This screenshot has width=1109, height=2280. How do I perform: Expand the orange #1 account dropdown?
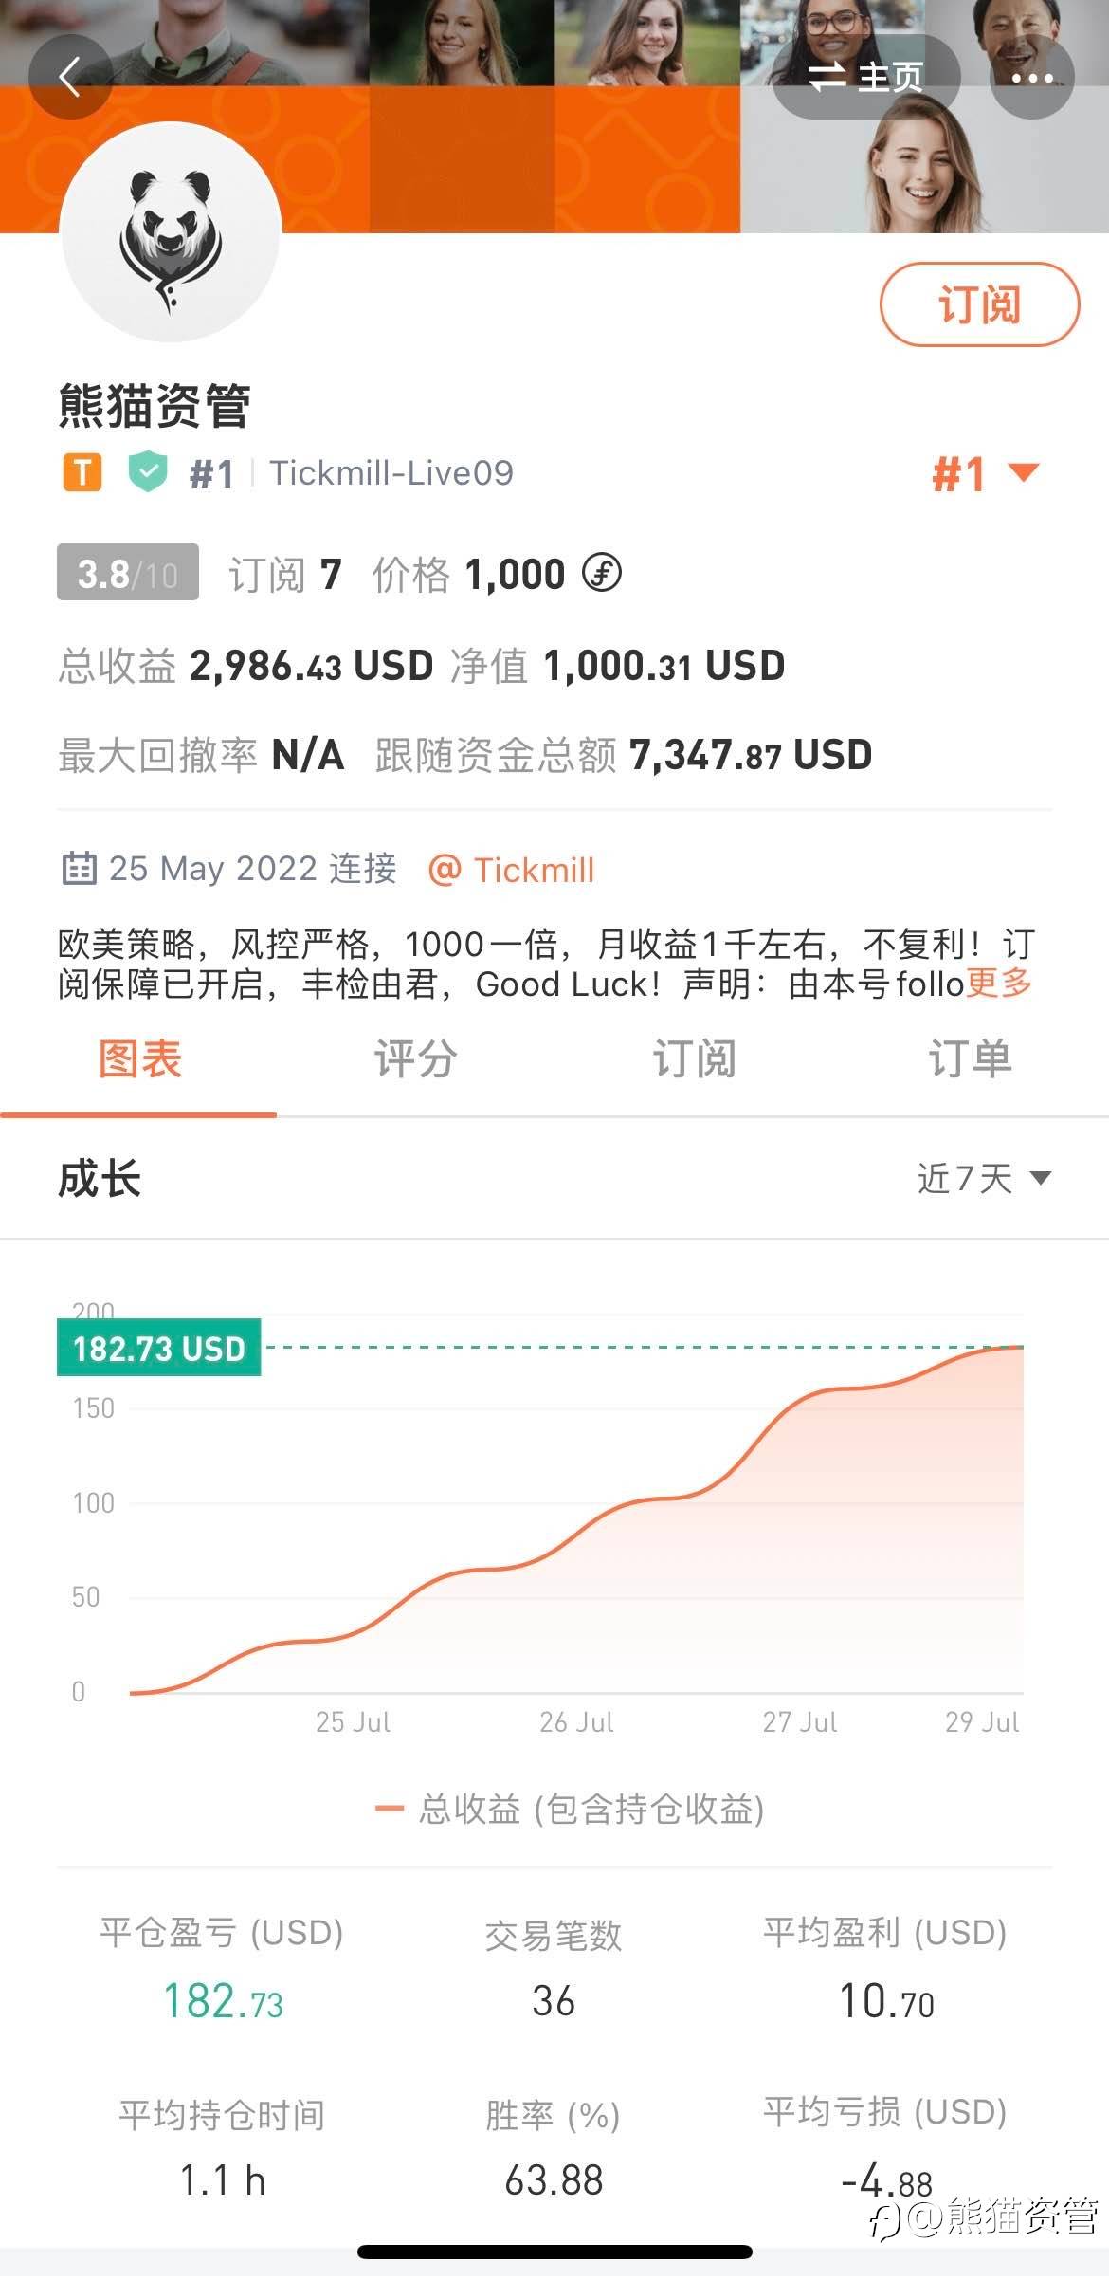pos(986,473)
